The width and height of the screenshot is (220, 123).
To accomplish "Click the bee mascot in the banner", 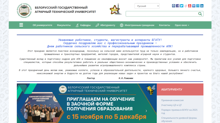I will tap(150, 90).
